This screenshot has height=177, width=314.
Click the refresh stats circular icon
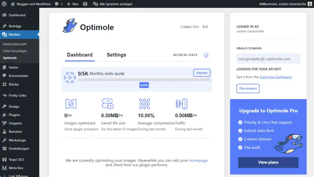206,55
